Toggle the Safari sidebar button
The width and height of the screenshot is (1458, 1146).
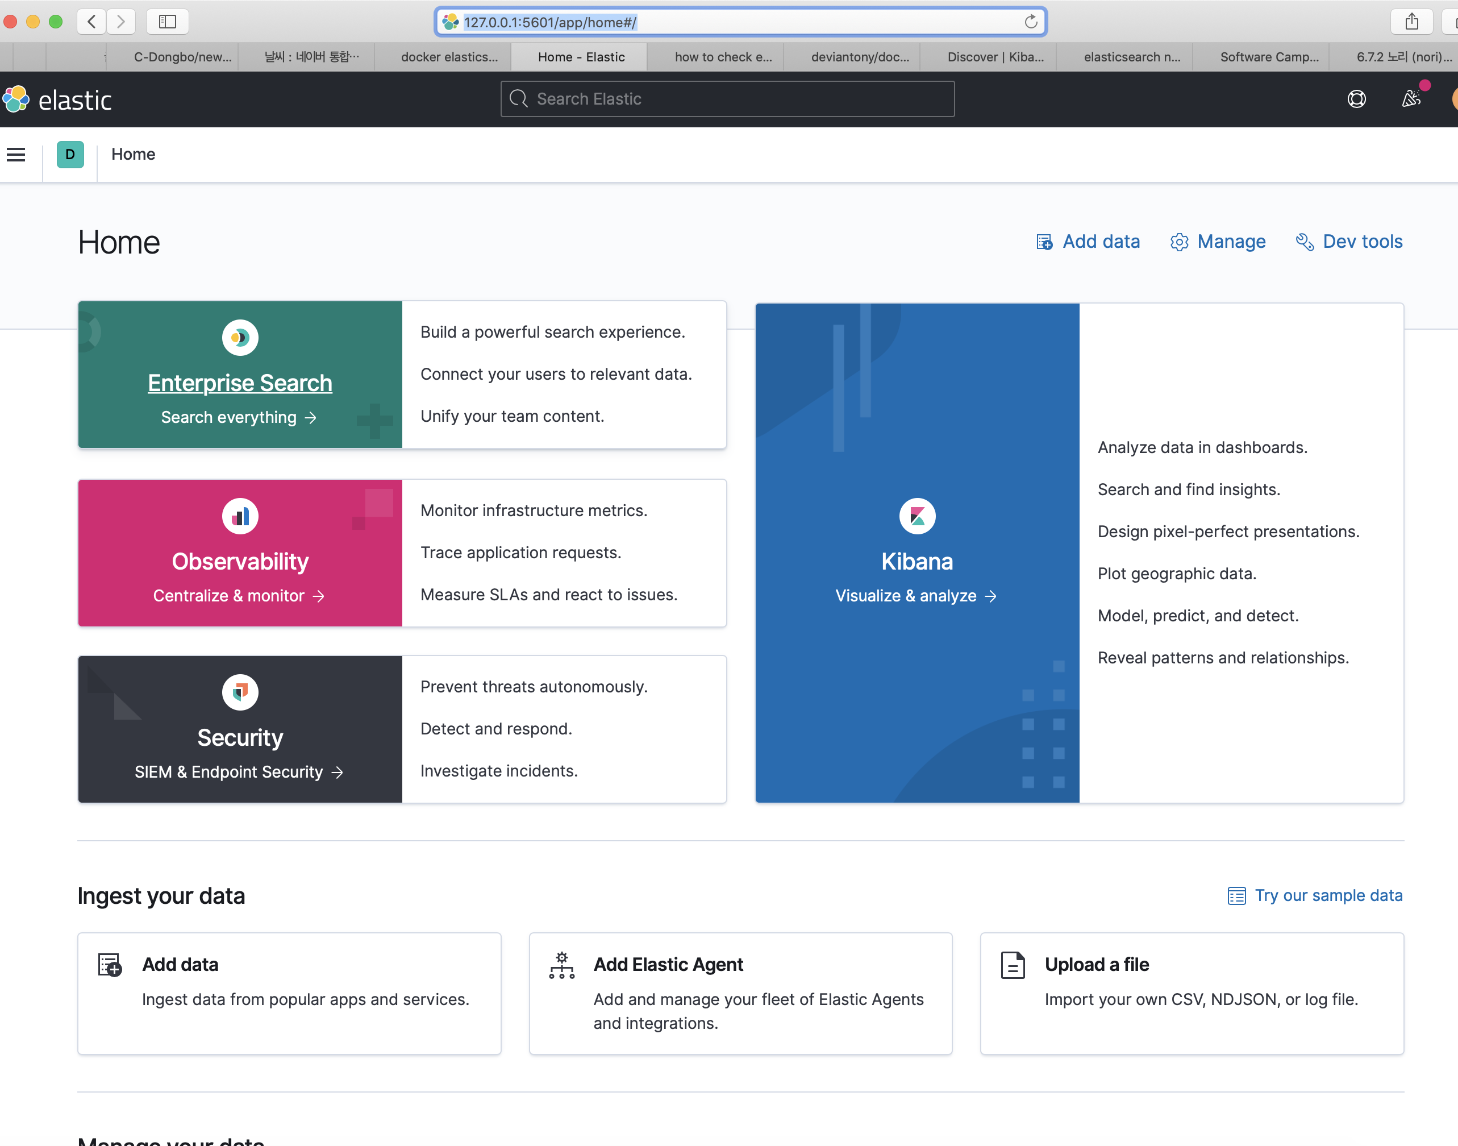click(x=167, y=22)
